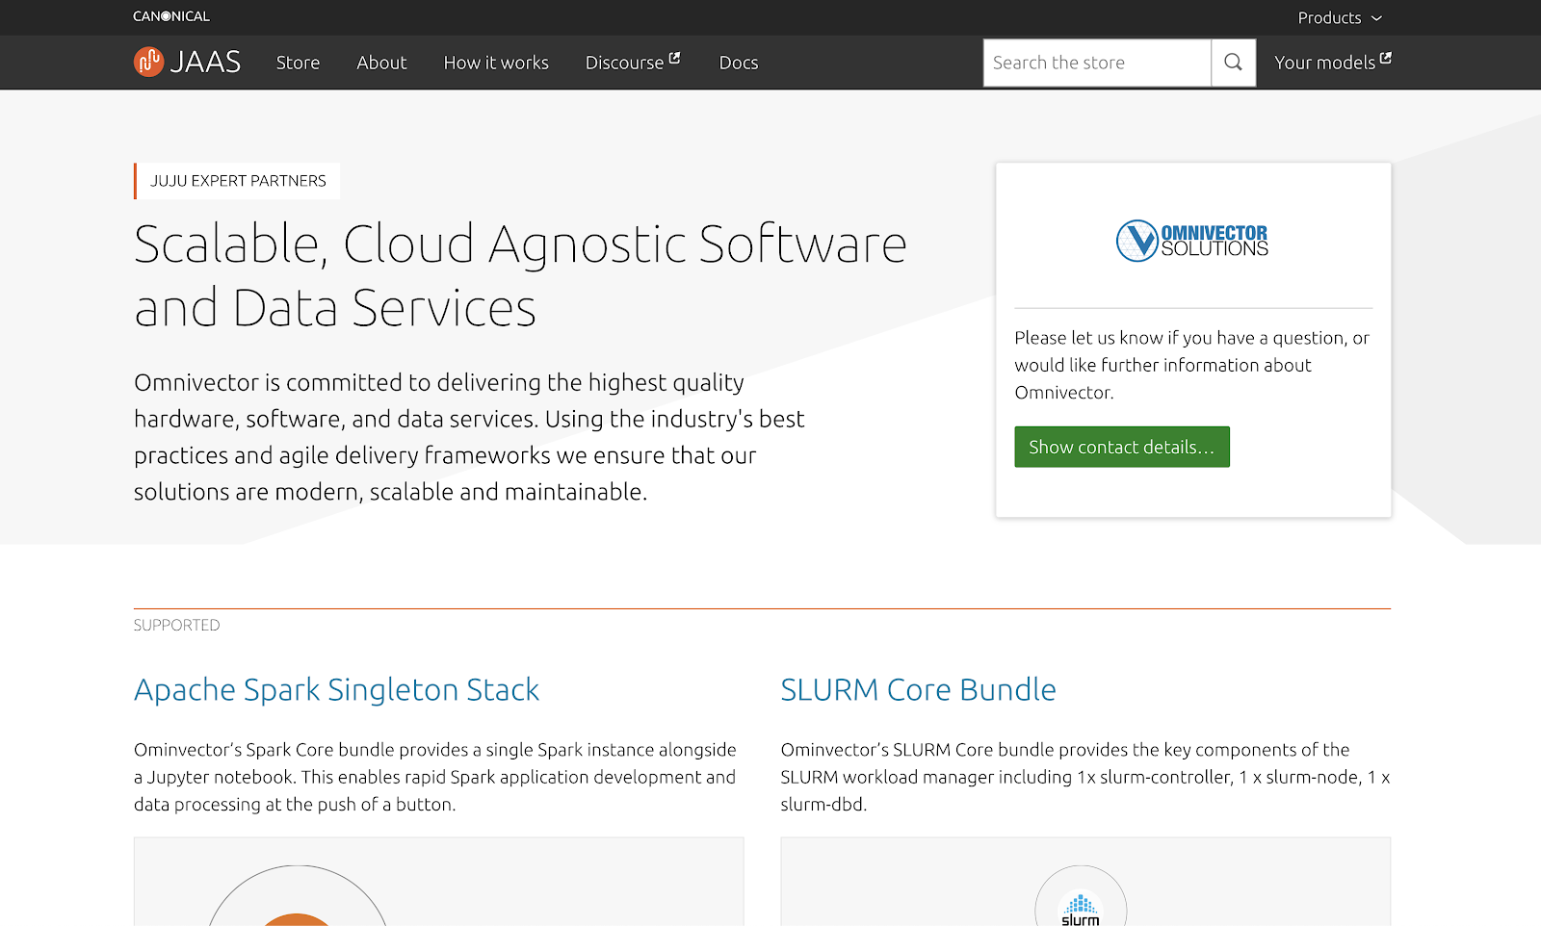Go to How it works
1541x926 pixels.
click(x=496, y=63)
